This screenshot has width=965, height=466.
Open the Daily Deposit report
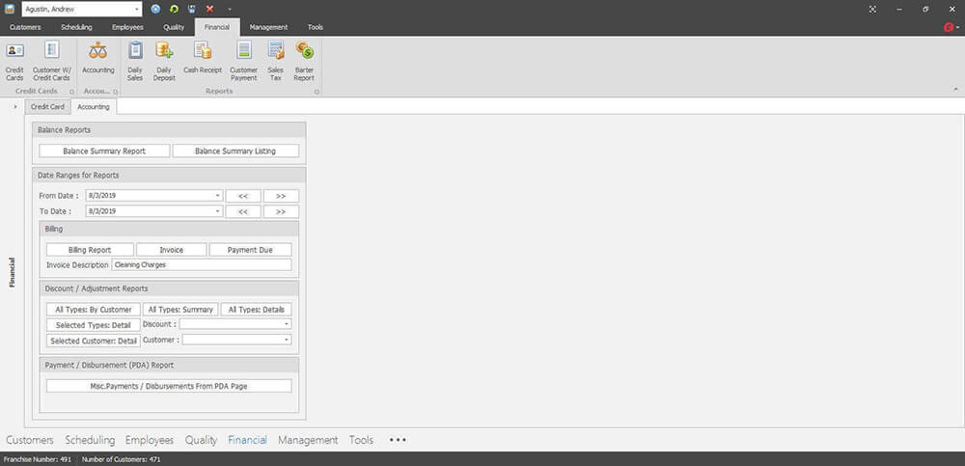click(164, 60)
